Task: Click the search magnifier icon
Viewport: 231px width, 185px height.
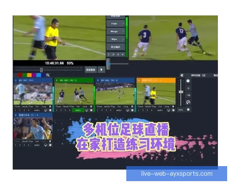Action: click(x=48, y=75)
